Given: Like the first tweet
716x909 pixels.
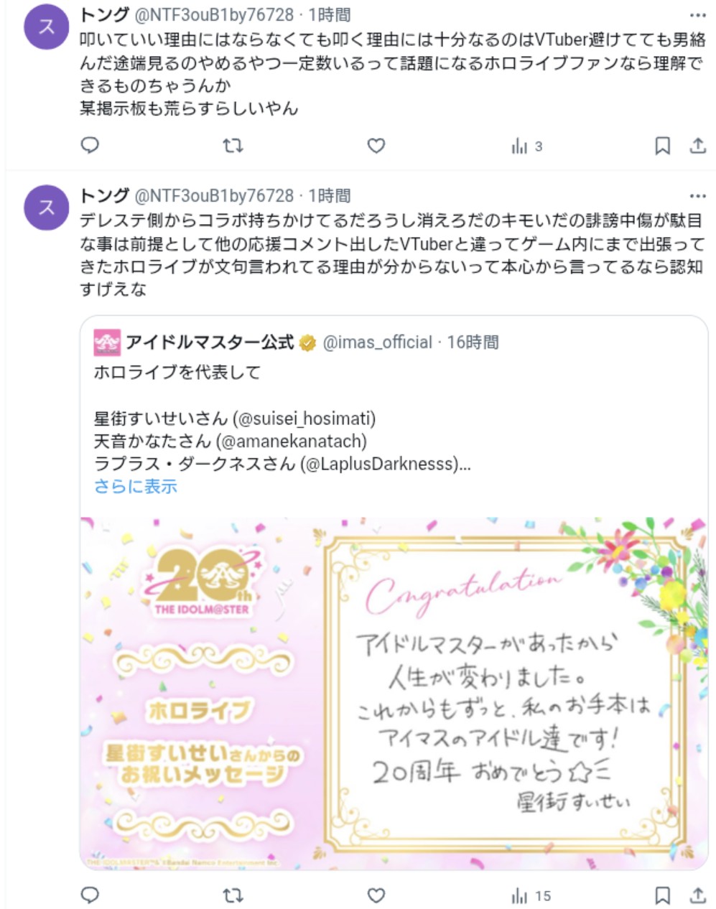Looking at the screenshot, I should coord(376,146).
